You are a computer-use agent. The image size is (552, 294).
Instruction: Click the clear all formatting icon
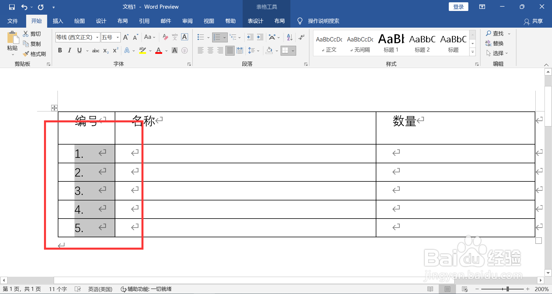pyautogui.click(x=165, y=37)
